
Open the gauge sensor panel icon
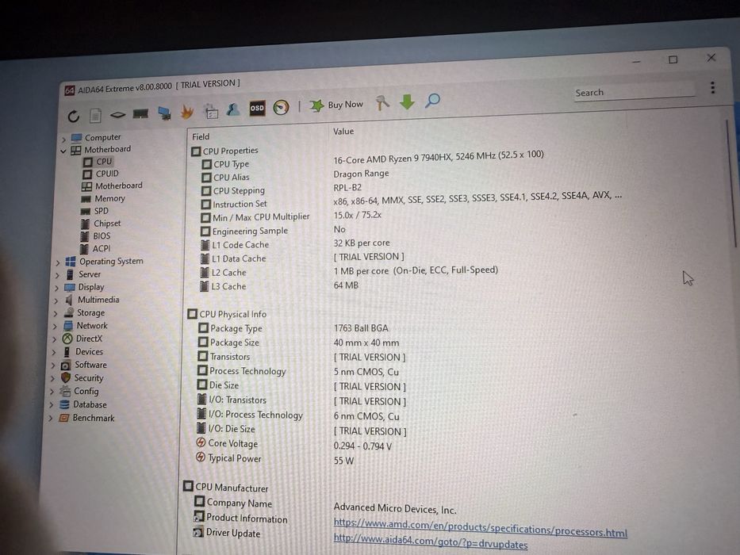tap(282, 108)
